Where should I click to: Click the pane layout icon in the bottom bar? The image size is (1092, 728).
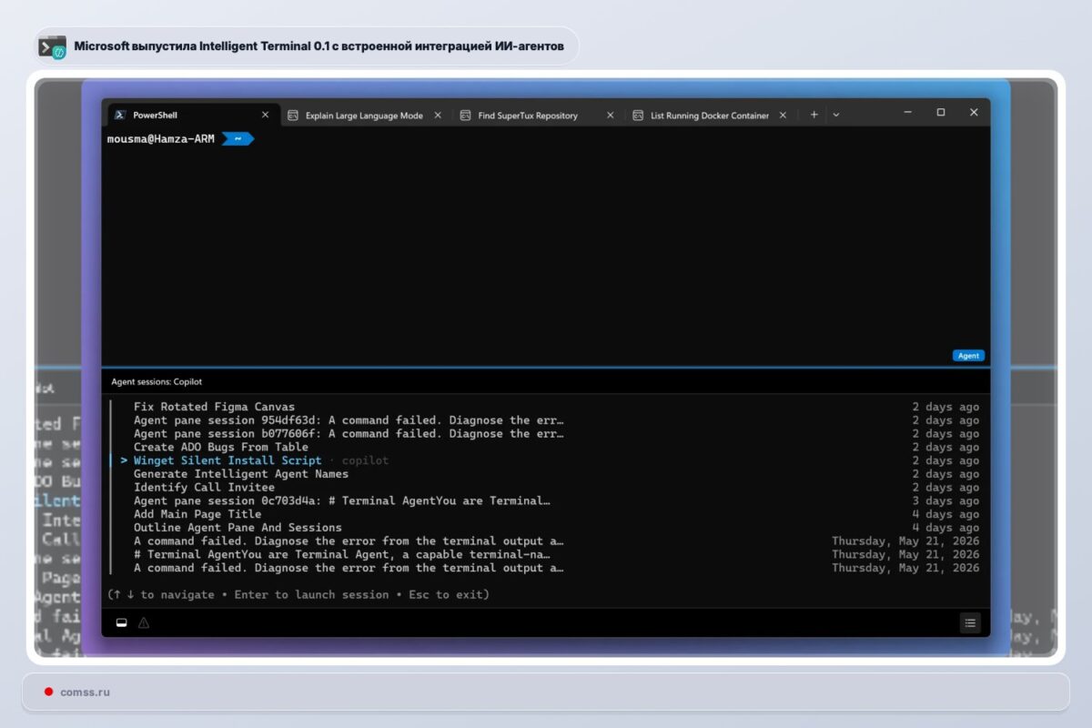[x=121, y=622]
